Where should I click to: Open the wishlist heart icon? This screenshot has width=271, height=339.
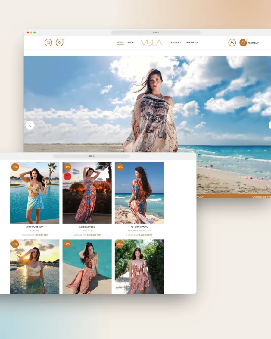coord(59,42)
